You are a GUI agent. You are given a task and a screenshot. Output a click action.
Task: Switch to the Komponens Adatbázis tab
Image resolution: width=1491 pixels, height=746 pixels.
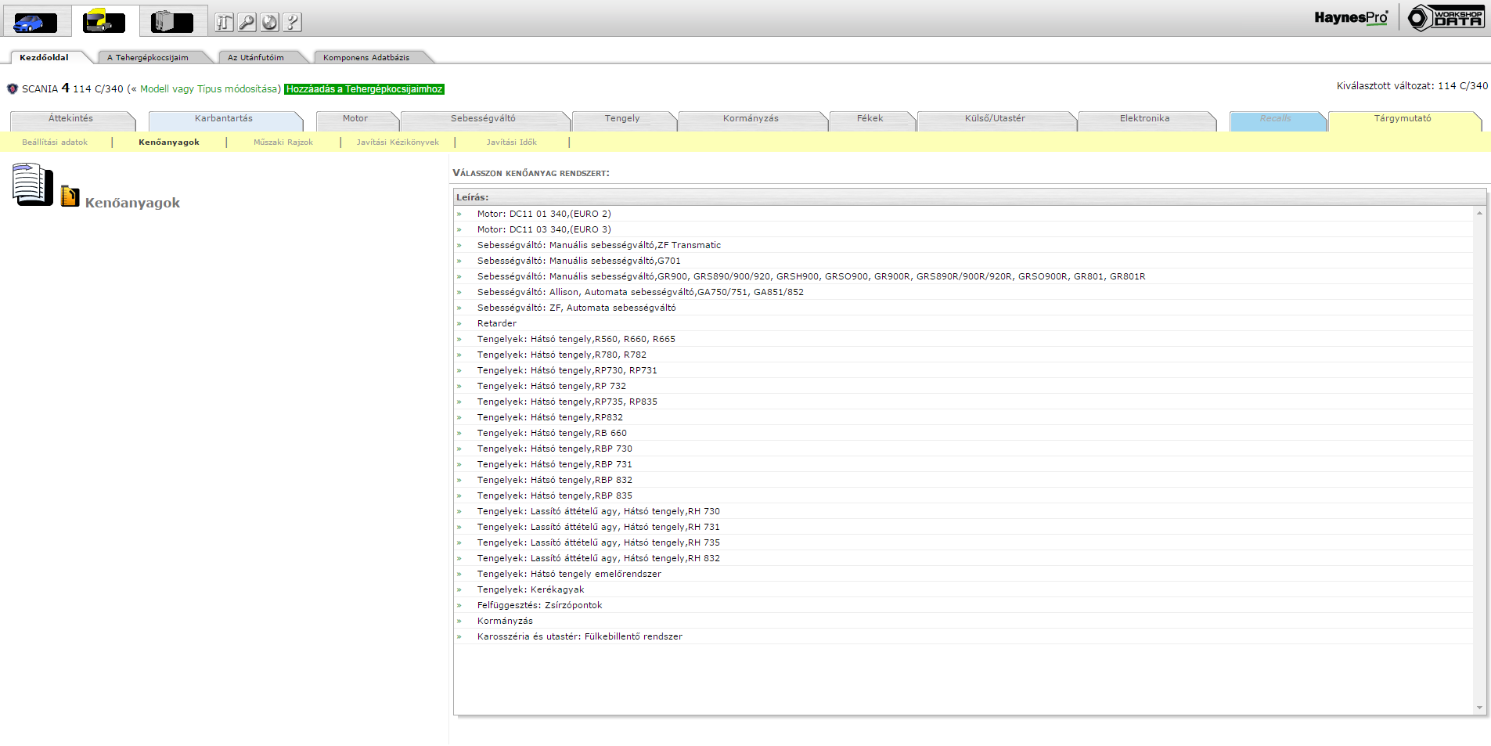tap(366, 58)
